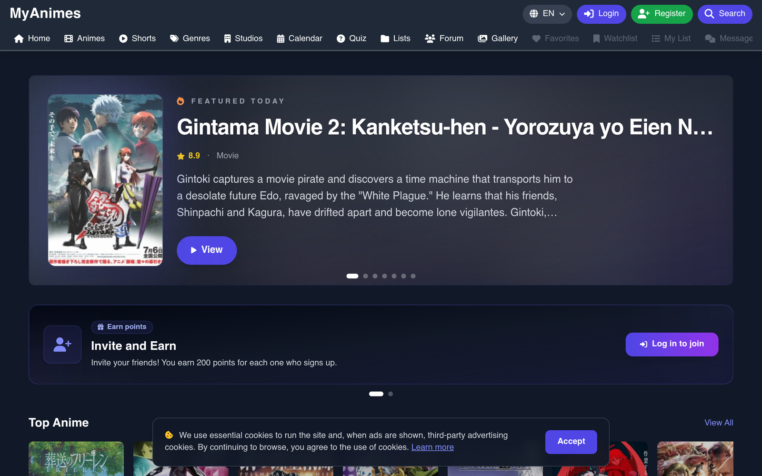Open the Message menu item

click(729, 39)
